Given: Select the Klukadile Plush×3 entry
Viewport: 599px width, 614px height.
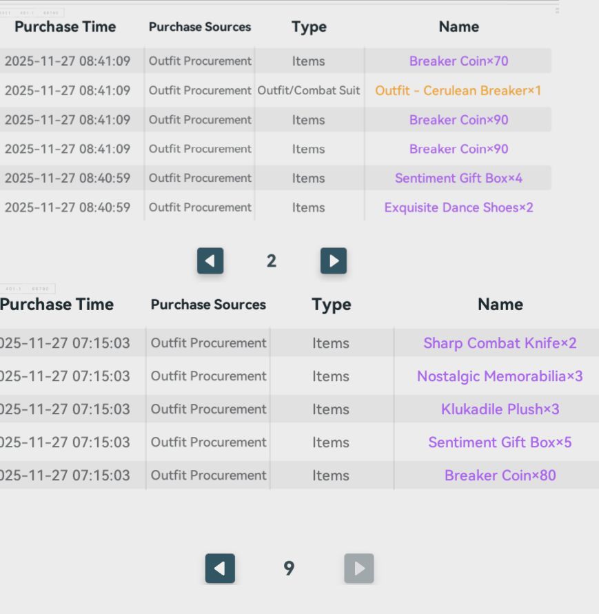Looking at the screenshot, I should coord(500,409).
